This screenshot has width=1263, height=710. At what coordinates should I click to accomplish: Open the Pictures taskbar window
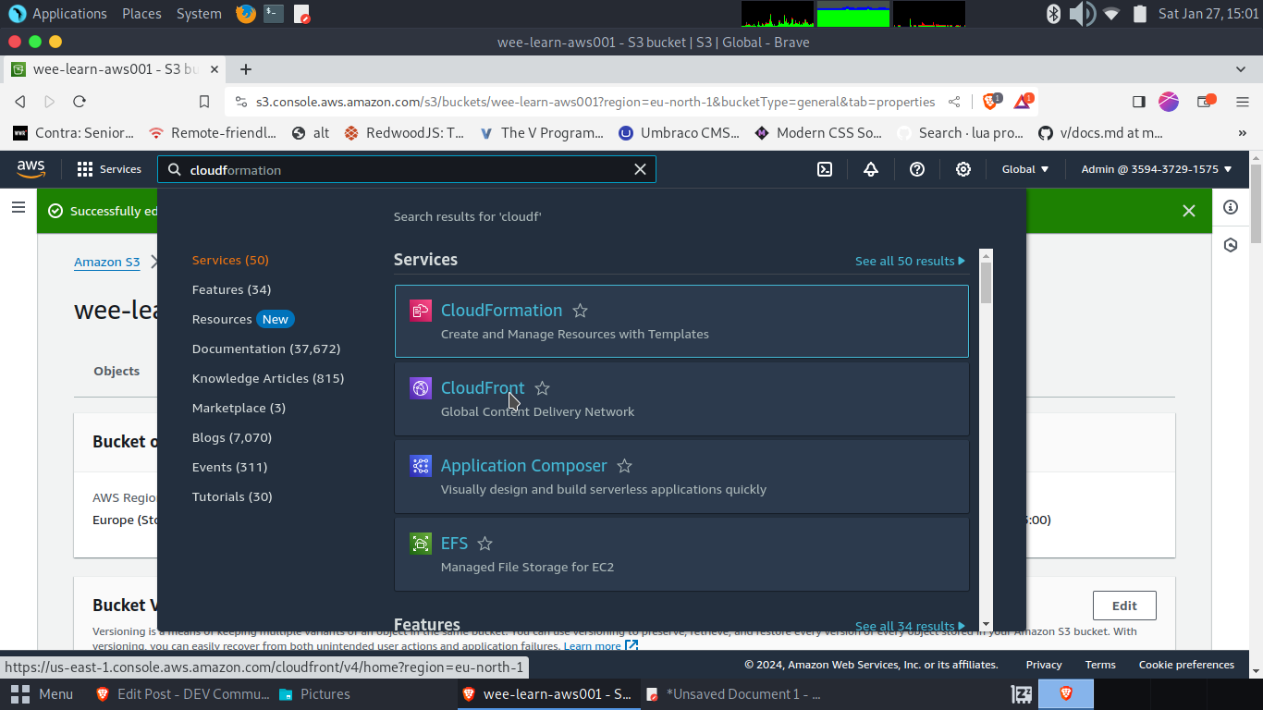pos(315,693)
